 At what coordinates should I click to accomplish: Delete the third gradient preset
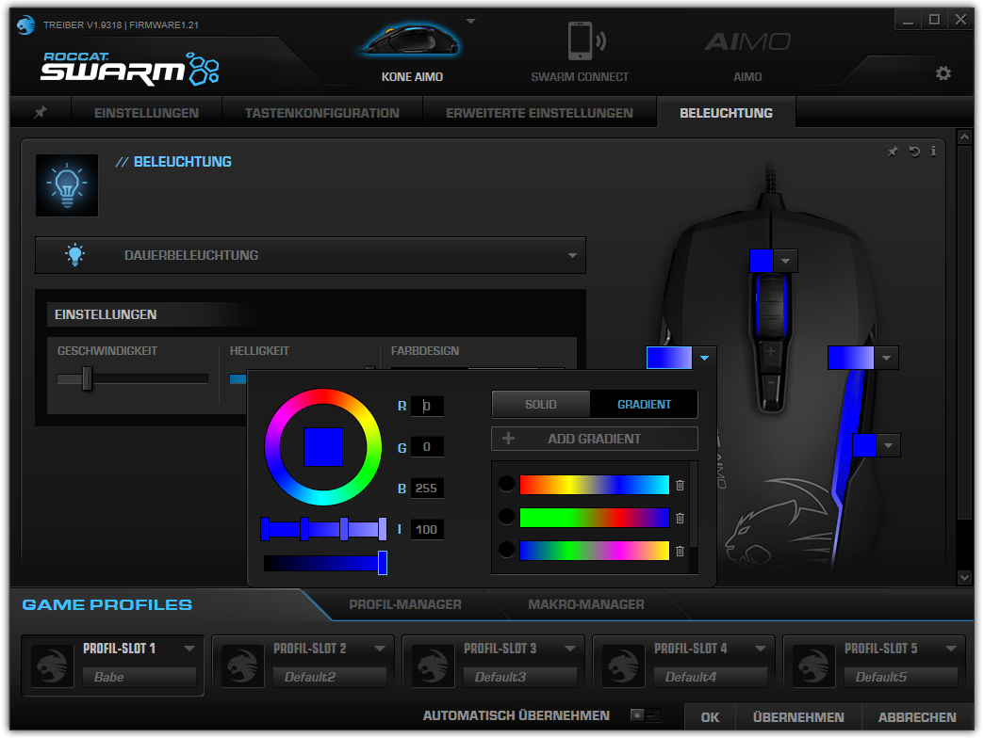[x=680, y=551]
